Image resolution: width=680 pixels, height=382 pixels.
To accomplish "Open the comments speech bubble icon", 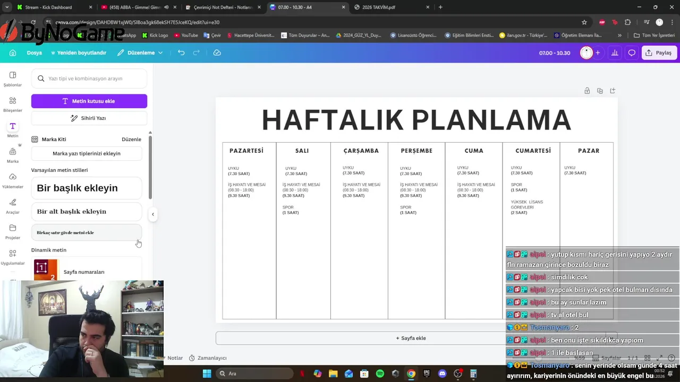I will pyautogui.click(x=632, y=53).
